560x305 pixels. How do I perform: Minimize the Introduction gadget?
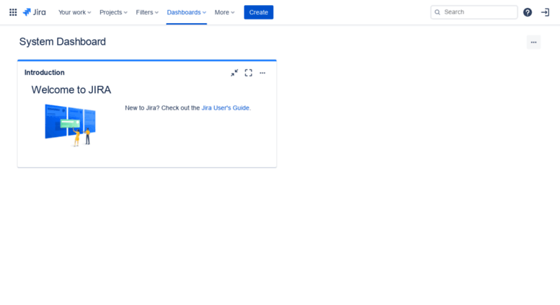click(234, 73)
